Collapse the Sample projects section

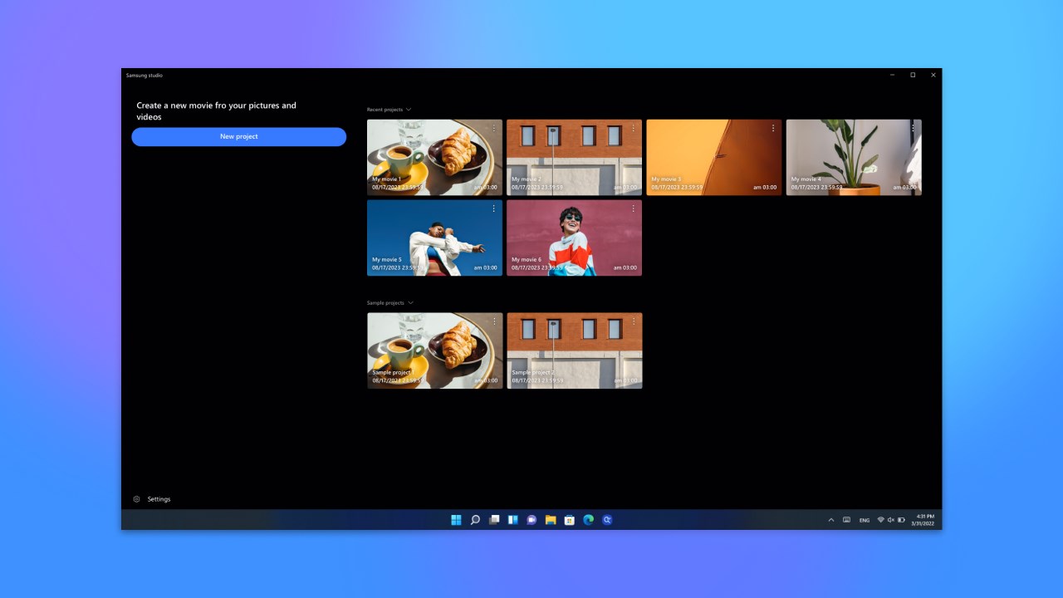click(410, 303)
